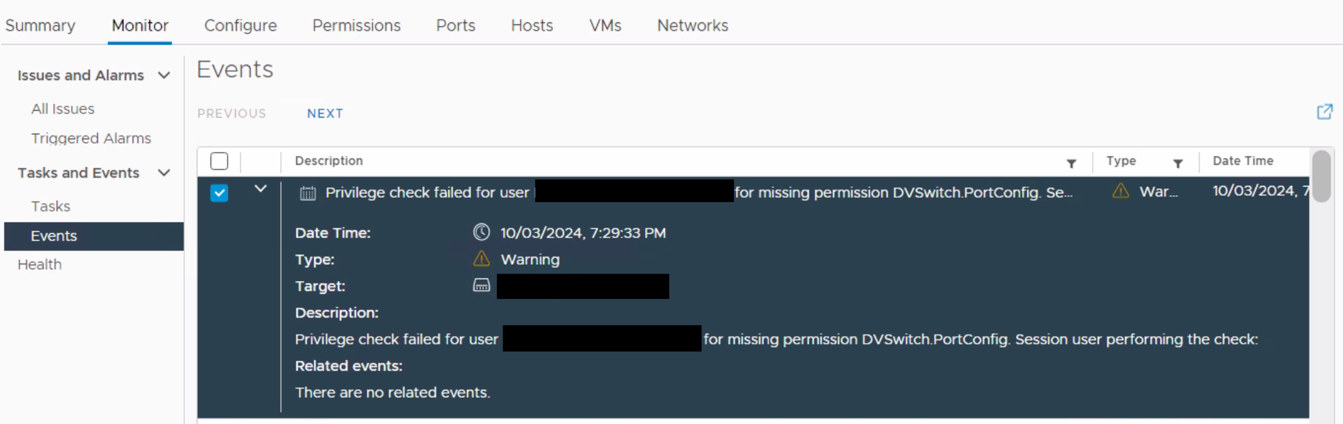Click the Type column filter icon

pos(1177,164)
